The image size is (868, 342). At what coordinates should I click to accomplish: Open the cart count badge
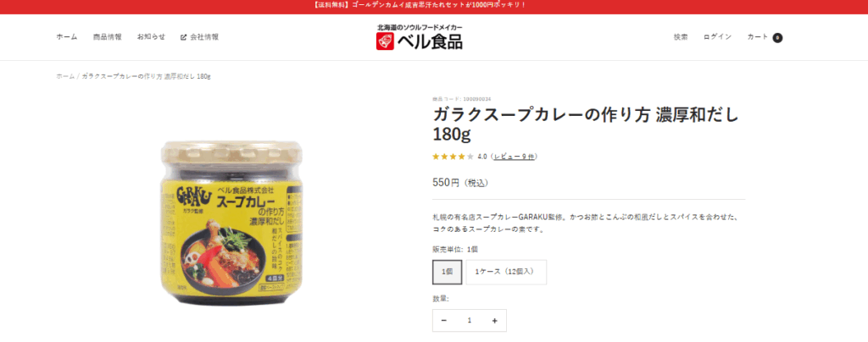[x=777, y=37]
